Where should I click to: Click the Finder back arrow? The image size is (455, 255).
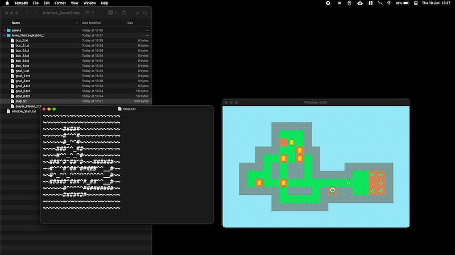[27, 12]
